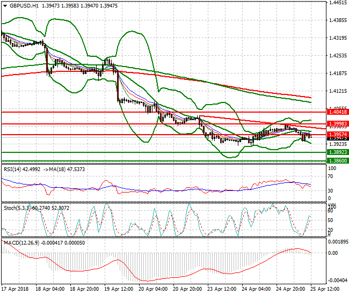
Task: Select the red 1.40418 price level tag
Action: tap(338, 112)
